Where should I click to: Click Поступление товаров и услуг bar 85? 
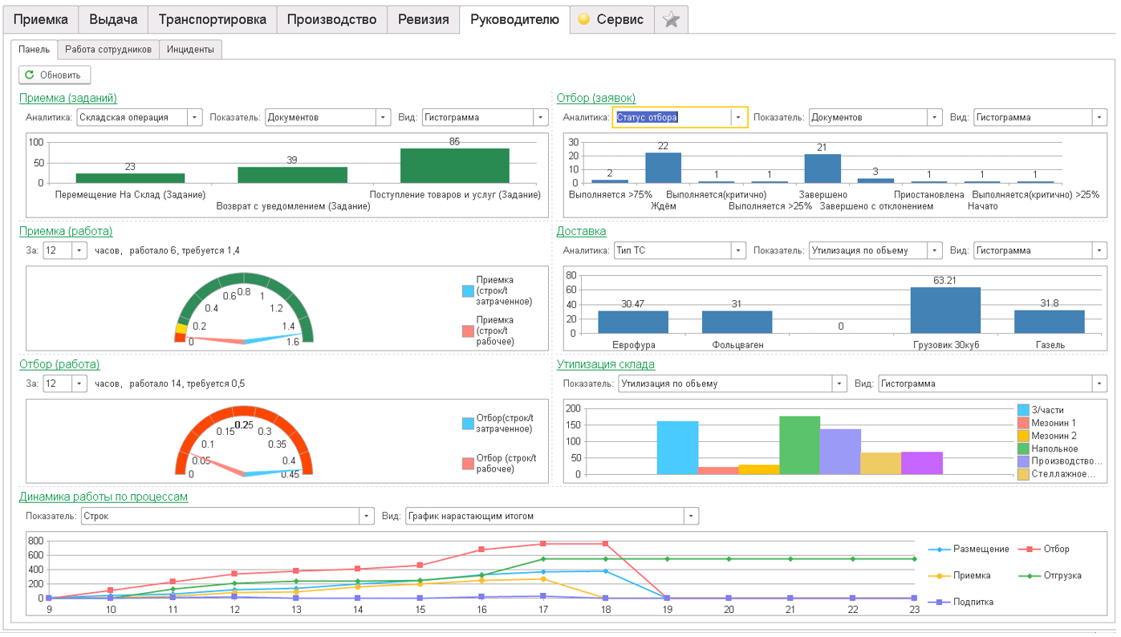(455, 166)
